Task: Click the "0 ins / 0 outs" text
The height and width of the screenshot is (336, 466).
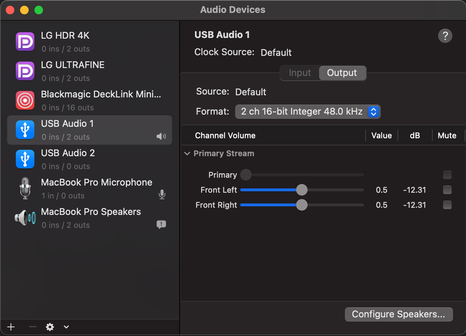Action: coord(66,166)
